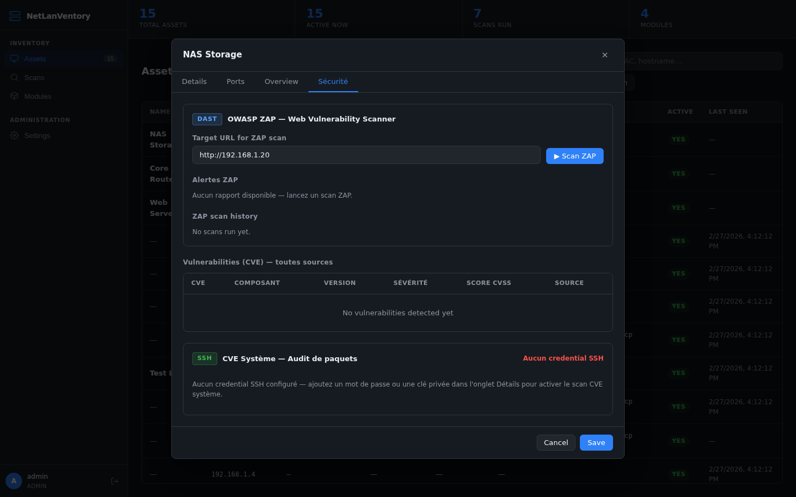
Task: Click the admin avatar circle labeled A
Action: tap(14, 481)
